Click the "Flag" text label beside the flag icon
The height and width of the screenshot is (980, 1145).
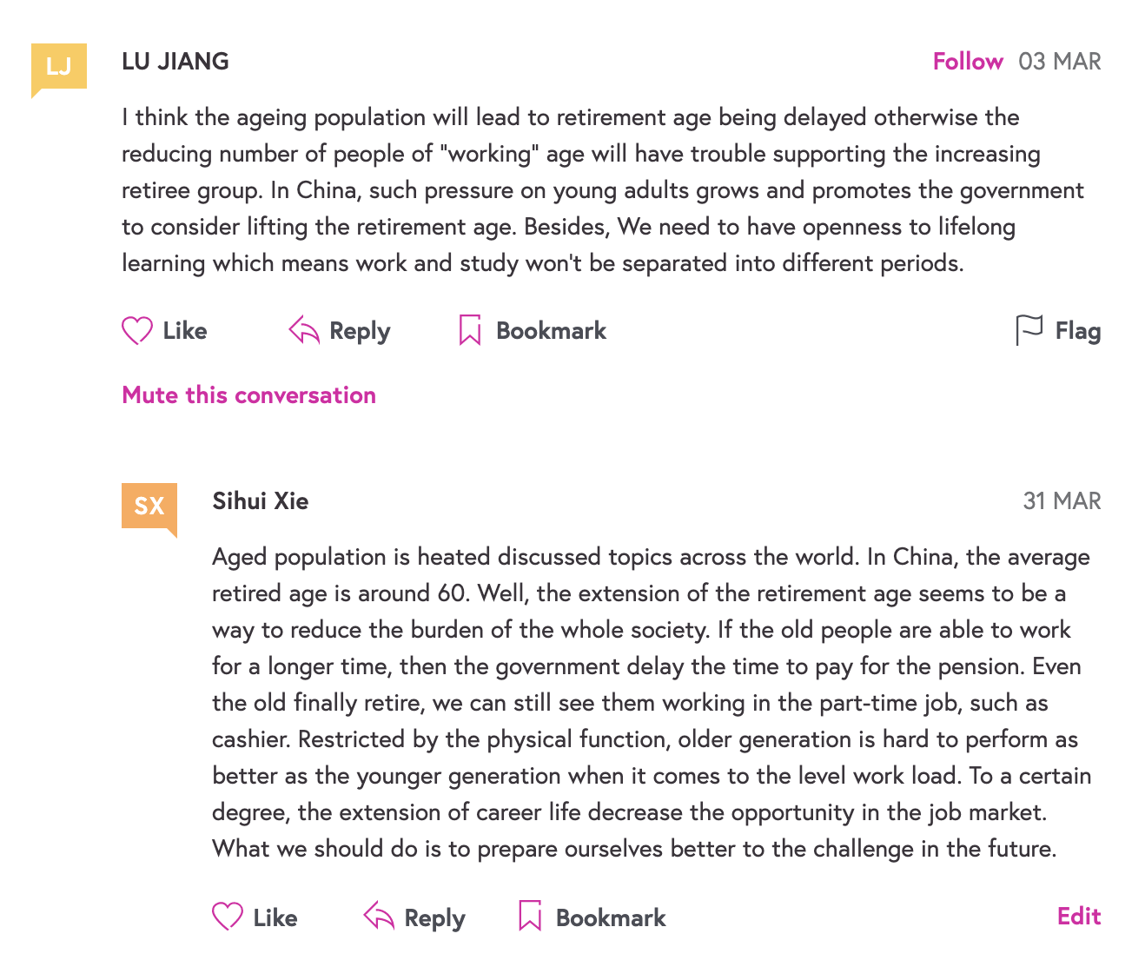[x=1078, y=331]
